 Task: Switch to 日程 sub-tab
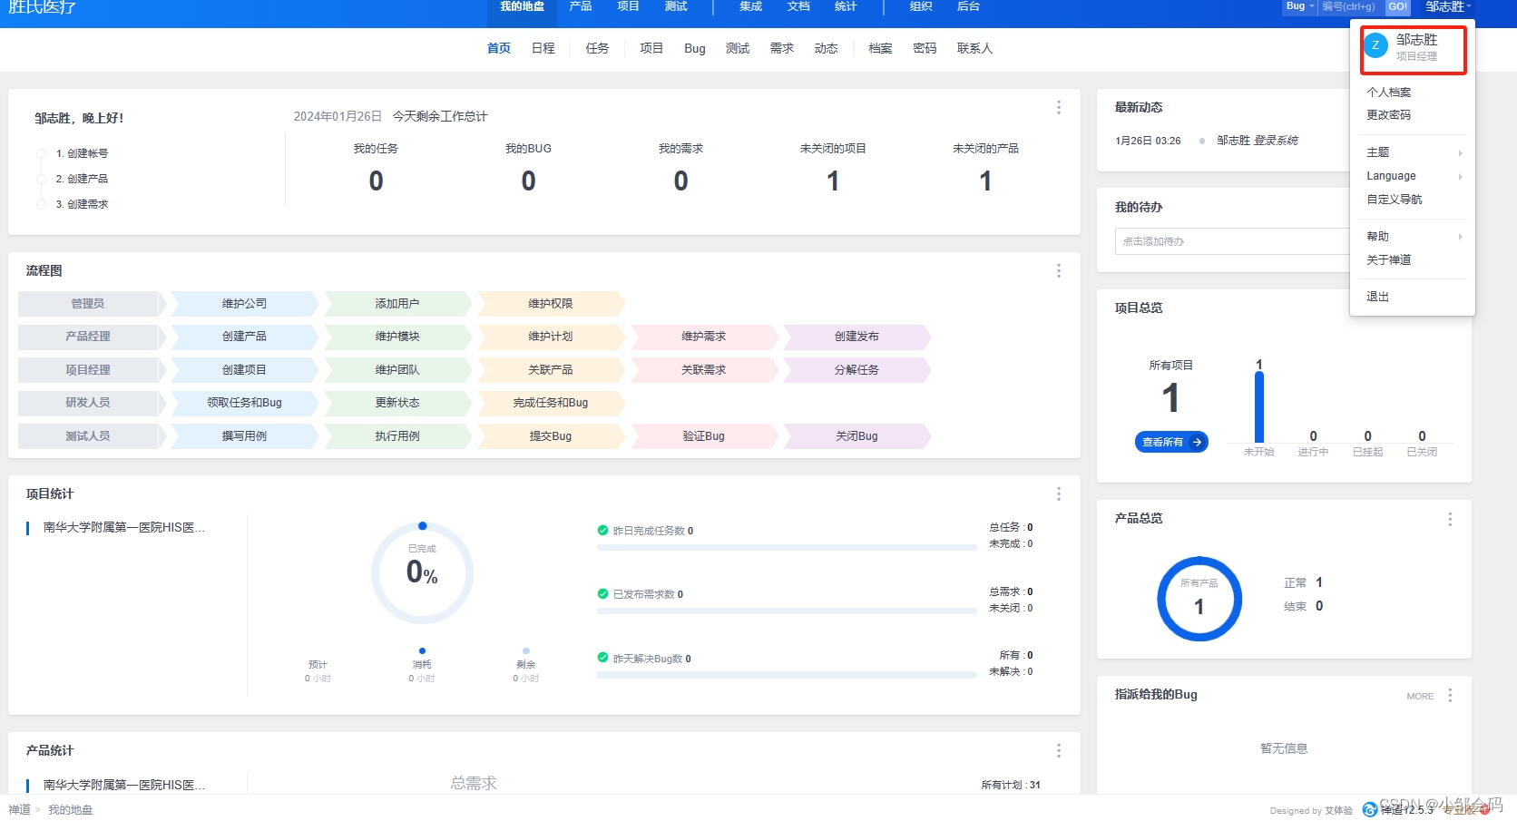coord(543,49)
